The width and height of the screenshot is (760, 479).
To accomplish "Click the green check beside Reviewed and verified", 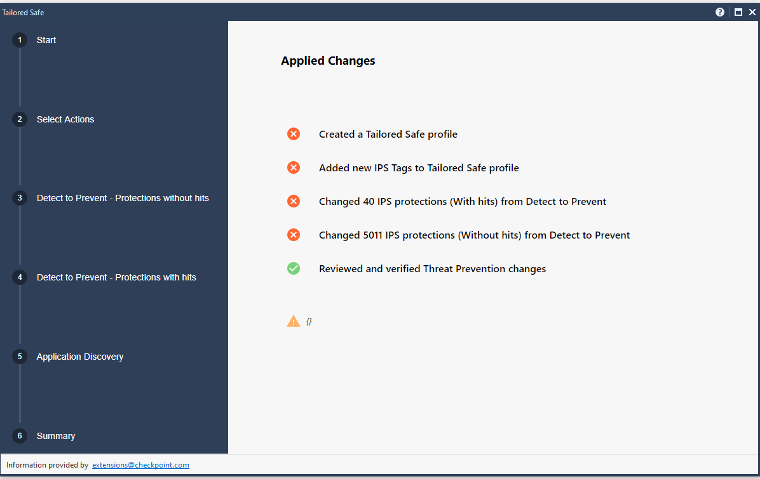I will 293,268.
